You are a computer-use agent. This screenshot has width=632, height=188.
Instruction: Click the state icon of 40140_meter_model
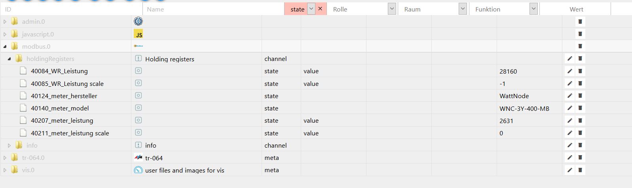(x=138, y=108)
